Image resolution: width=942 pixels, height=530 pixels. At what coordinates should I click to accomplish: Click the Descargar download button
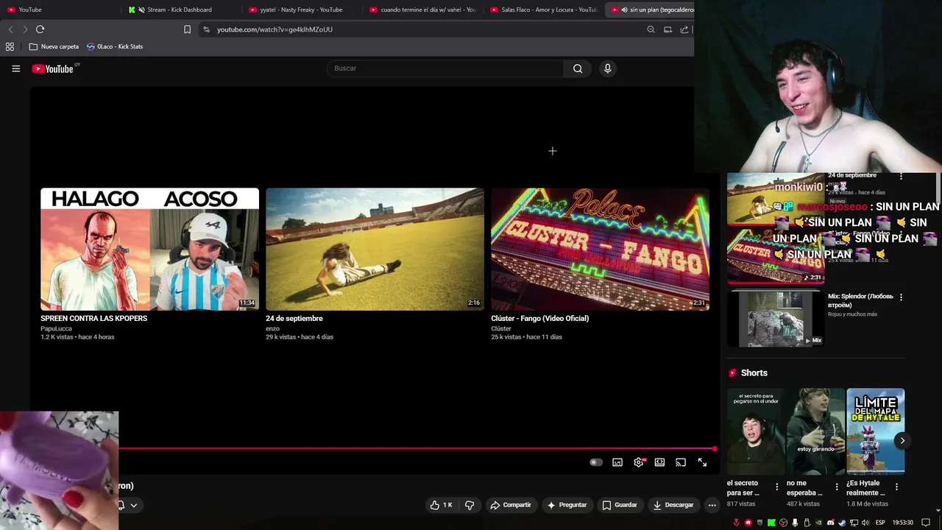pos(673,505)
